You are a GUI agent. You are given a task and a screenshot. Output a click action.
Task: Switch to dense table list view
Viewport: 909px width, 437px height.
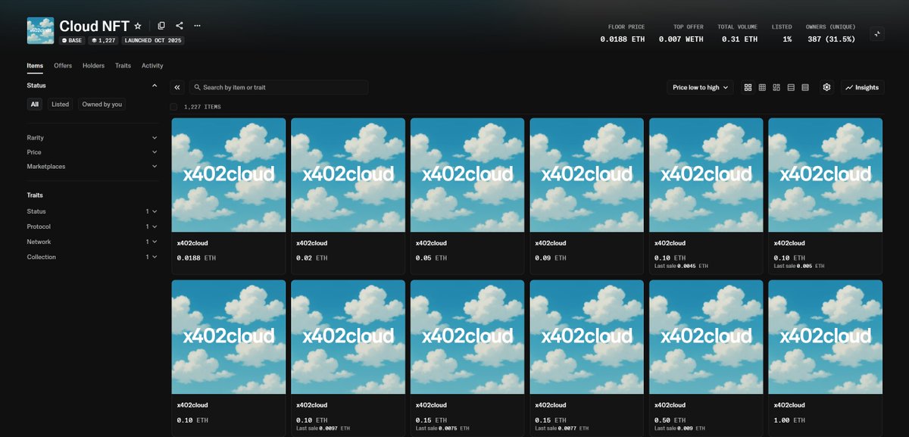tap(805, 87)
